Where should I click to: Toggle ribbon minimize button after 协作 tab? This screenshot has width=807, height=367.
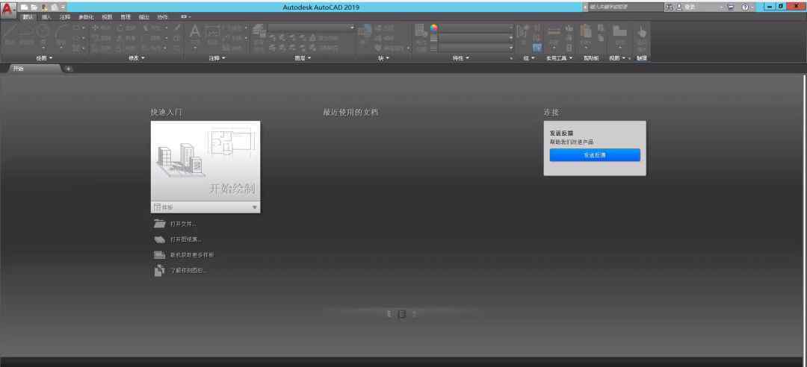(185, 17)
